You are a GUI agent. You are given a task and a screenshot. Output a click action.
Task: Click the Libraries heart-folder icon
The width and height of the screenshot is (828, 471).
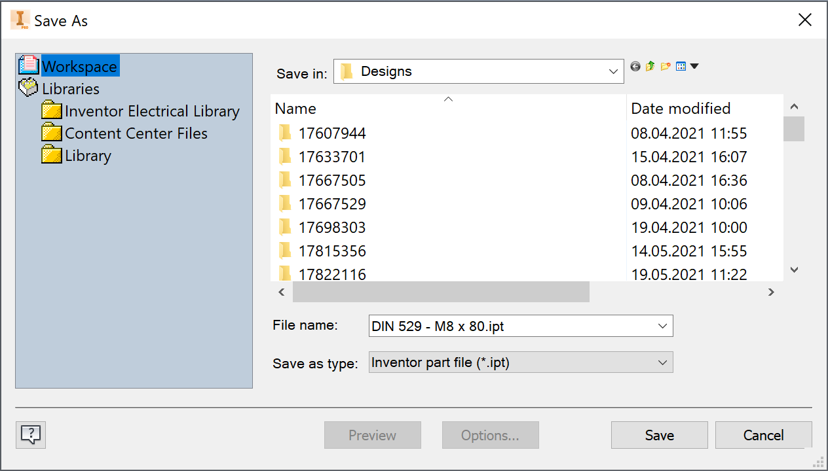click(28, 87)
